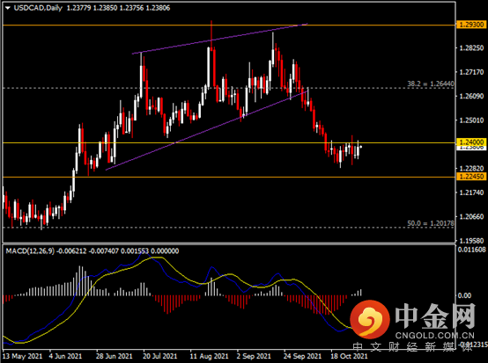488x363 pixels.
Task: Select the 2 Sep 2021 date marker
Action: click(254, 356)
